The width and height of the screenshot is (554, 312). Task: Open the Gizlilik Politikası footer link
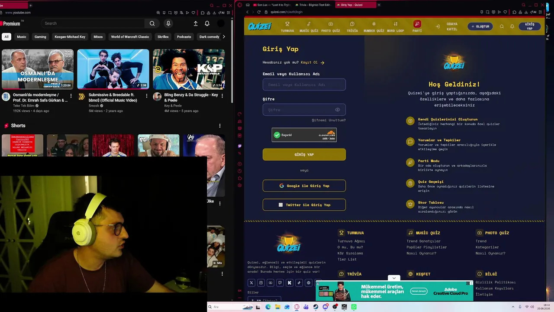coord(496,282)
